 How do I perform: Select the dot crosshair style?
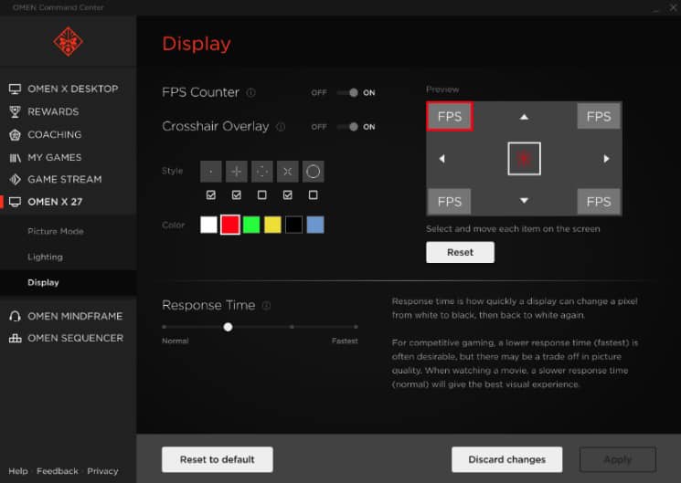pyautogui.click(x=211, y=171)
